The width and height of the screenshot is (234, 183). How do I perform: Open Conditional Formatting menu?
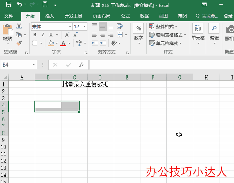(163, 27)
